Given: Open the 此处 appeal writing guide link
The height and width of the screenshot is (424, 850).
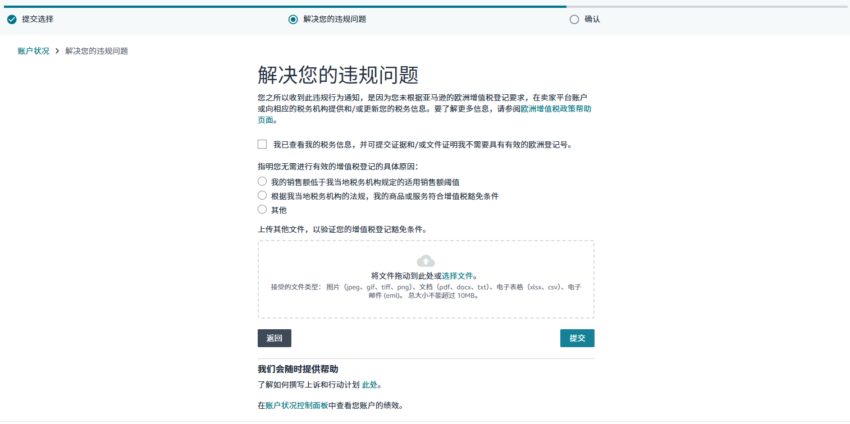Looking at the screenshot, I should point(370,385).
